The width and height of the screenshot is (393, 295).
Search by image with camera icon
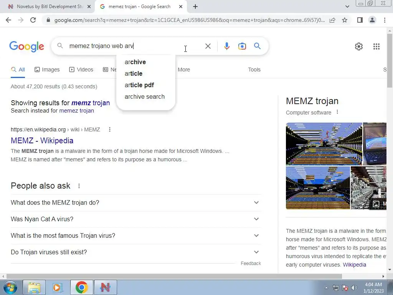[x=242, y=46]
